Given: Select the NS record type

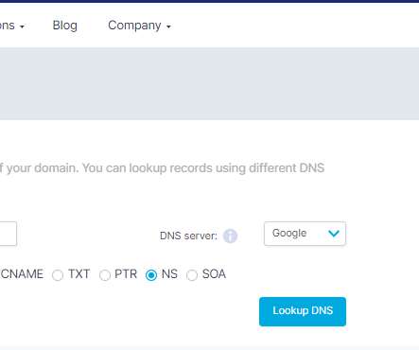Looking at the screenshot, I should [151, 275].
